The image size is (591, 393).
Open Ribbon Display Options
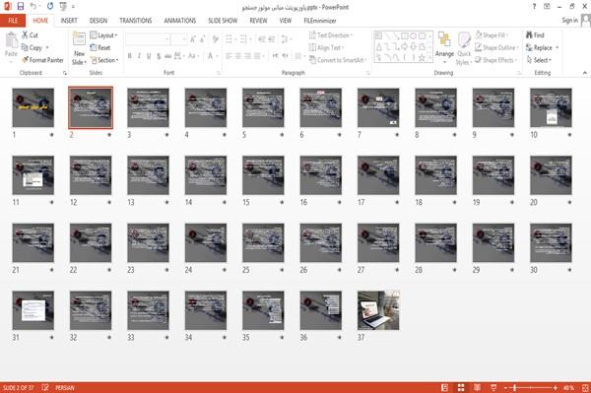[547, 7]
